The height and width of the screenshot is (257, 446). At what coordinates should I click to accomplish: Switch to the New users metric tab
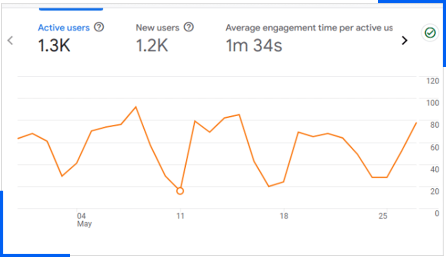pyautogui.click(x=157, y=28)
